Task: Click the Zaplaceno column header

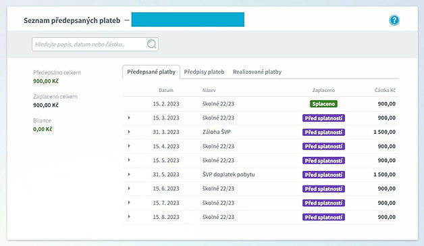Action: [323, 90]
